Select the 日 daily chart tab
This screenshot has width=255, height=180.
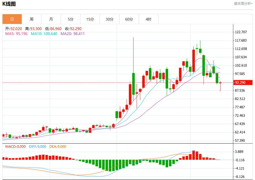click(x=12, y=19)
